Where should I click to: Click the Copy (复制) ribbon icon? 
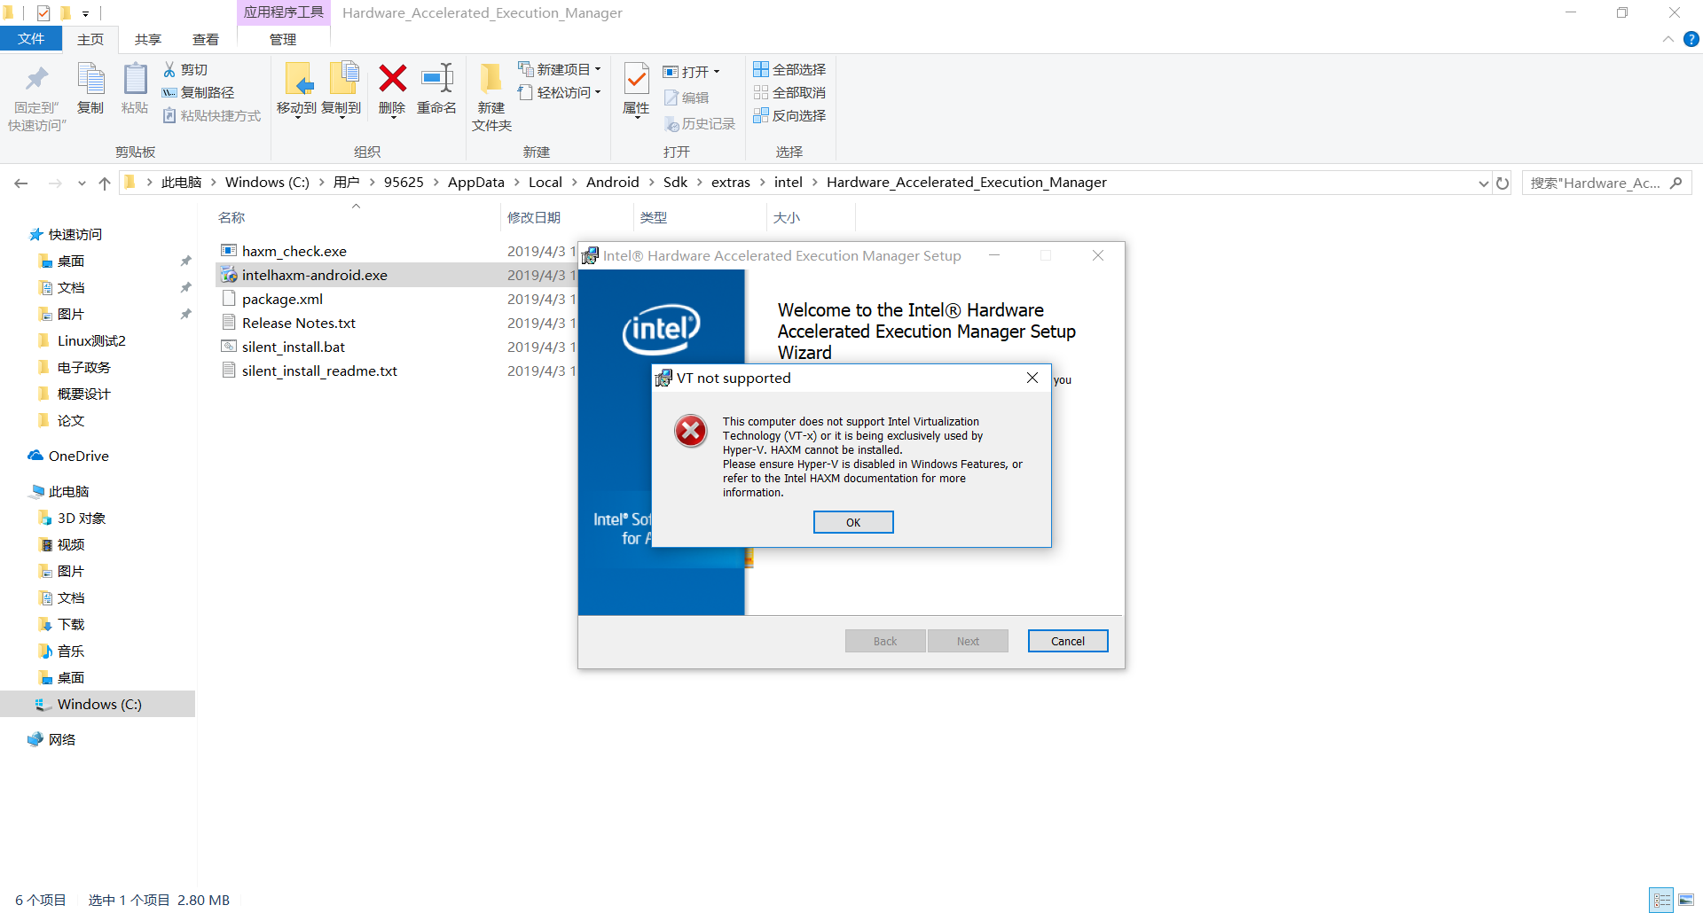coord(90,79)
